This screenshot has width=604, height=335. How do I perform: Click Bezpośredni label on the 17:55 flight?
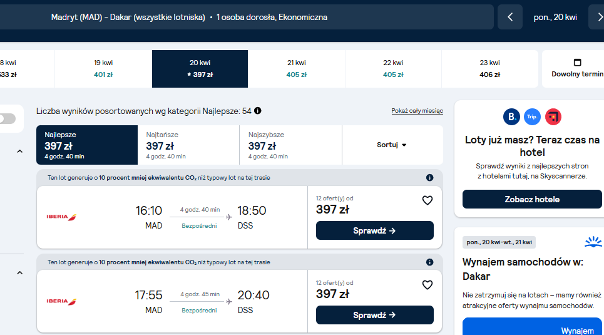199,311
